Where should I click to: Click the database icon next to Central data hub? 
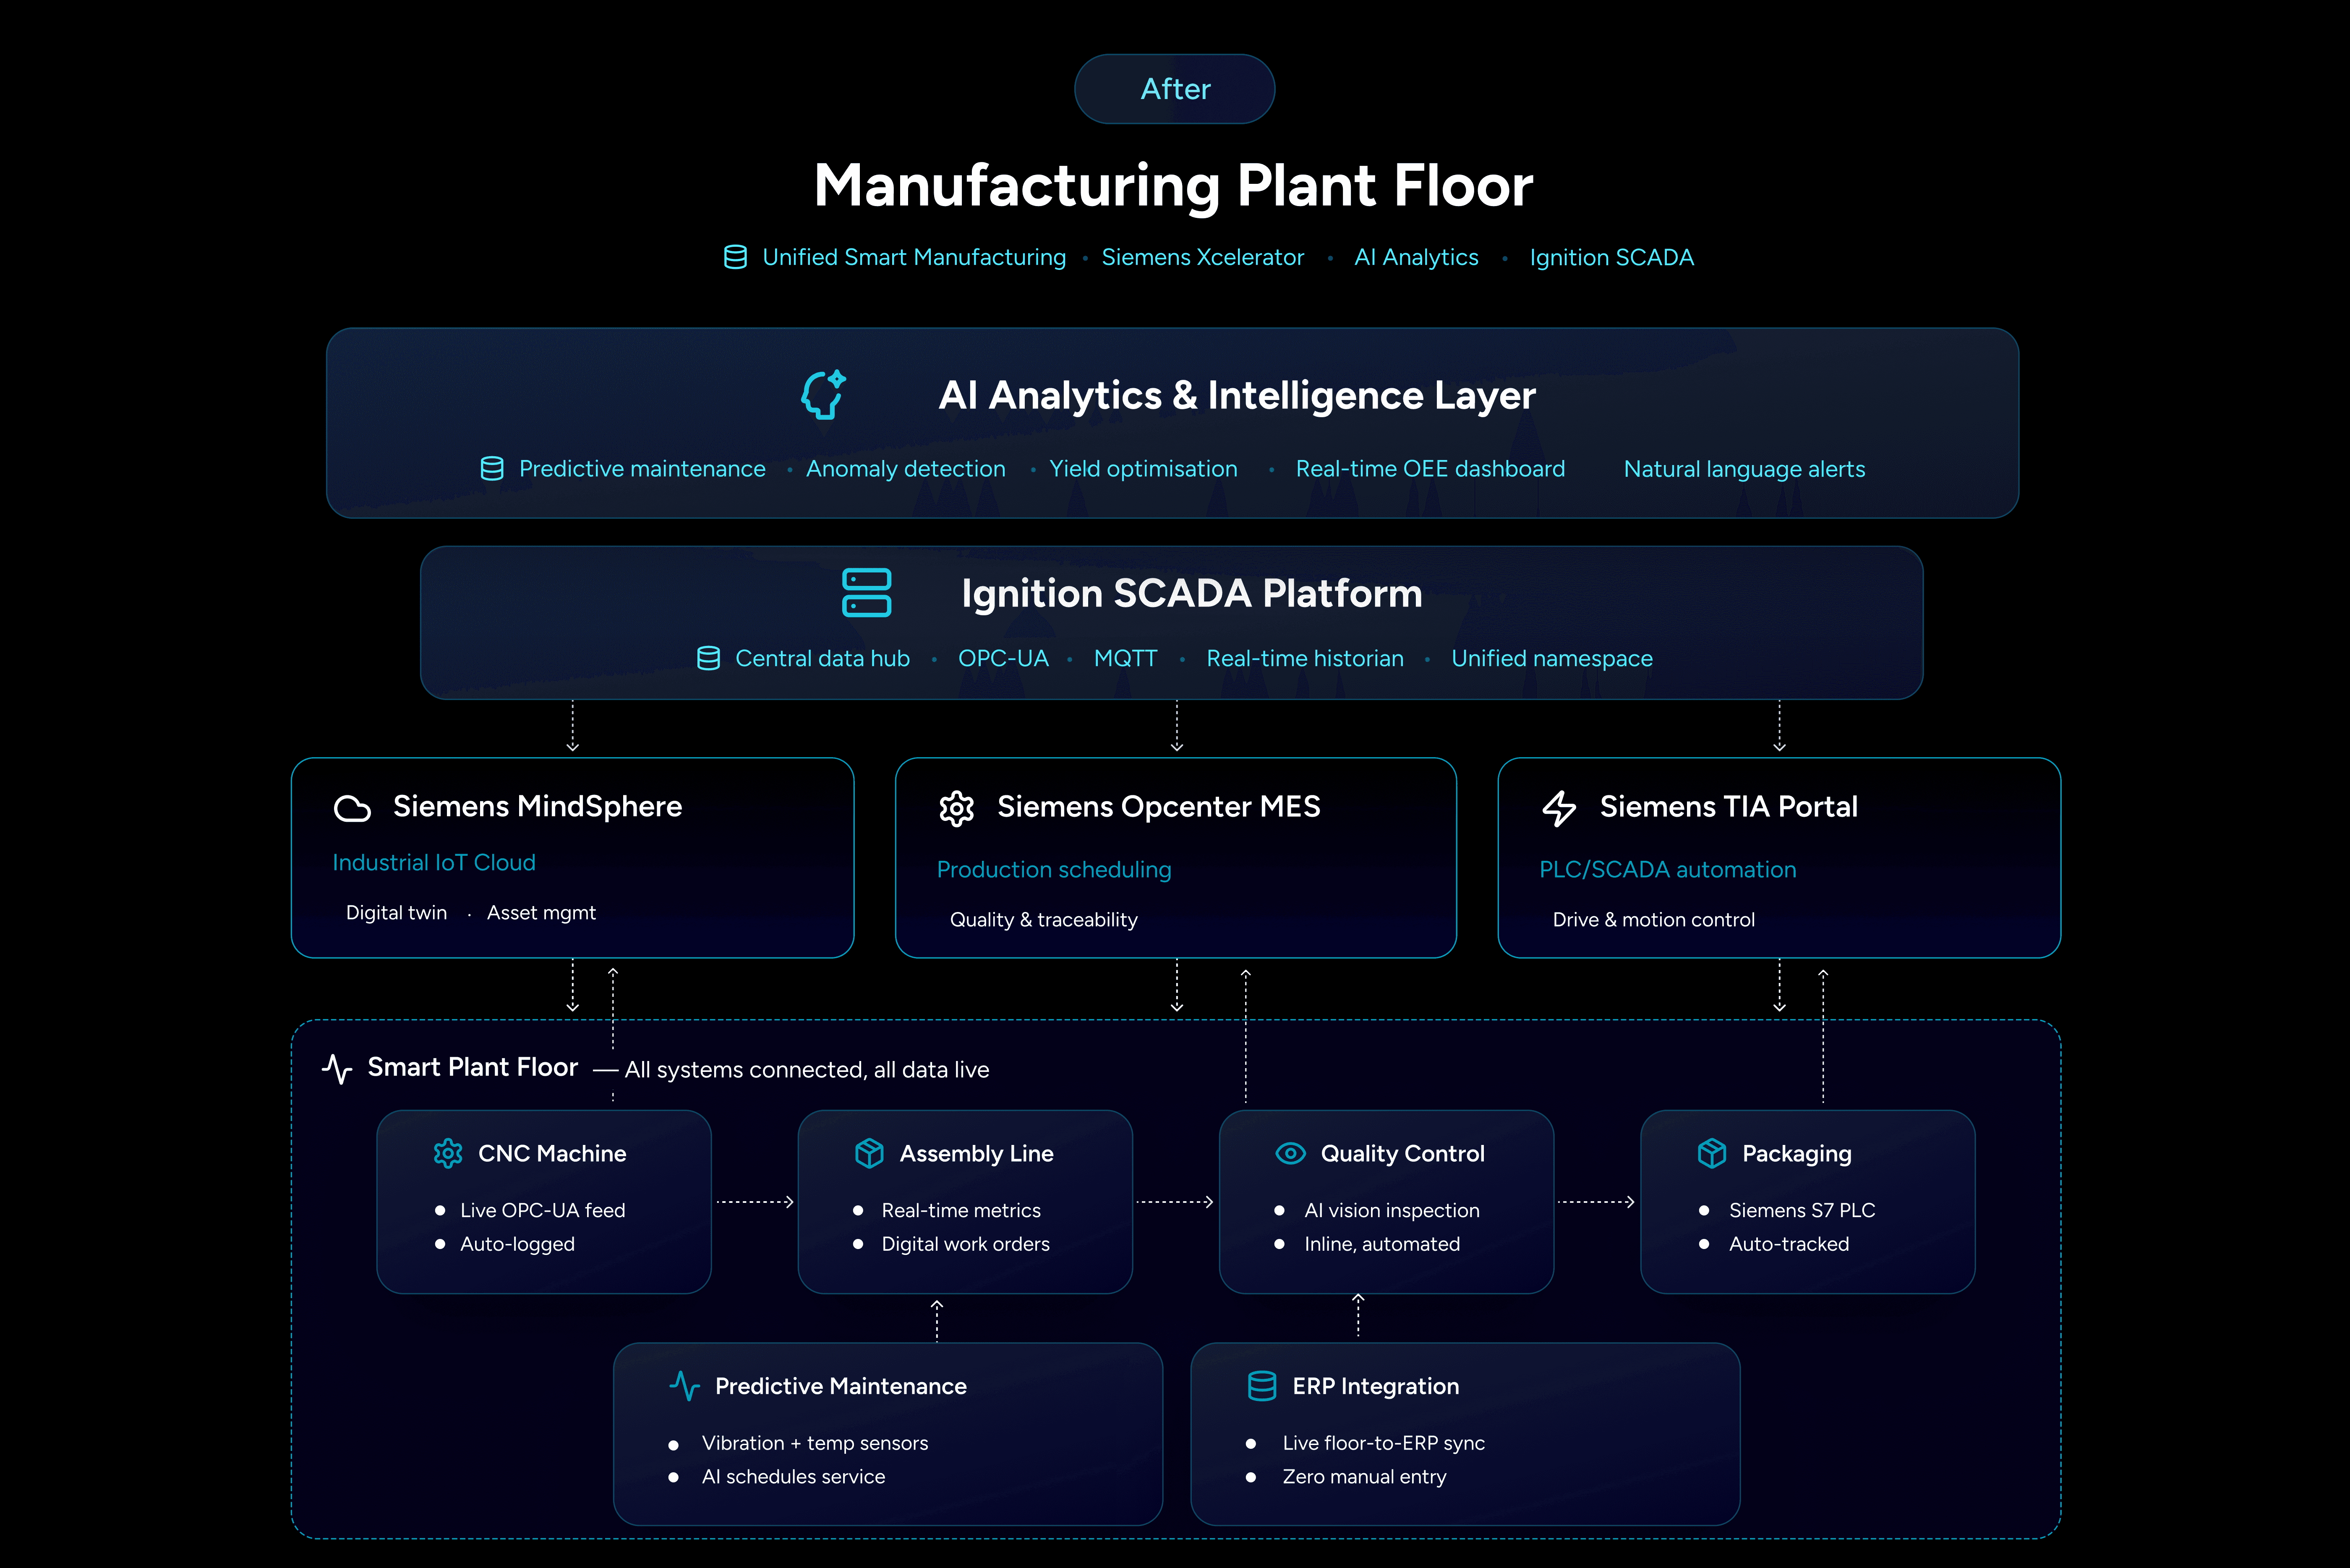[709, 658]
